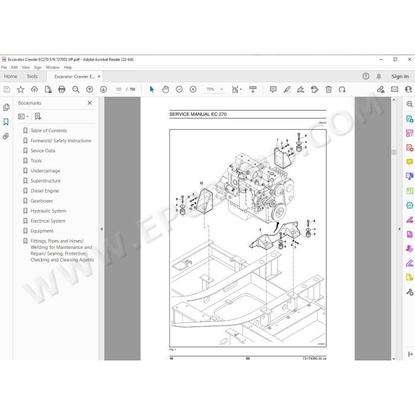Click the scroll up arrow of document
Viewport: 415px width, 415px height.
coord(394,100)
